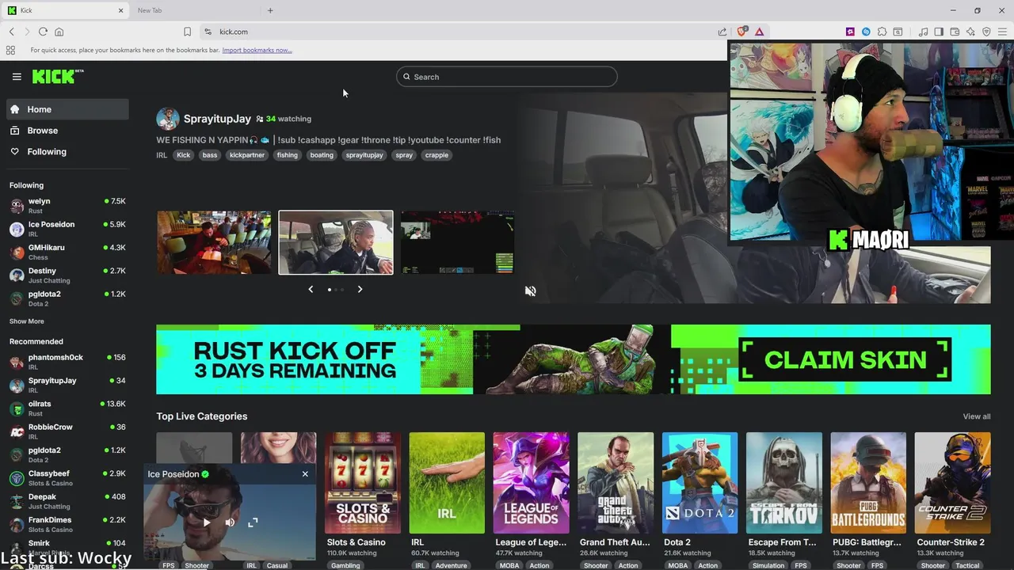Viewport: 1014px width, 570px height.
Task: Switch to the Kick tab
Action: click(x=65, y=10)
